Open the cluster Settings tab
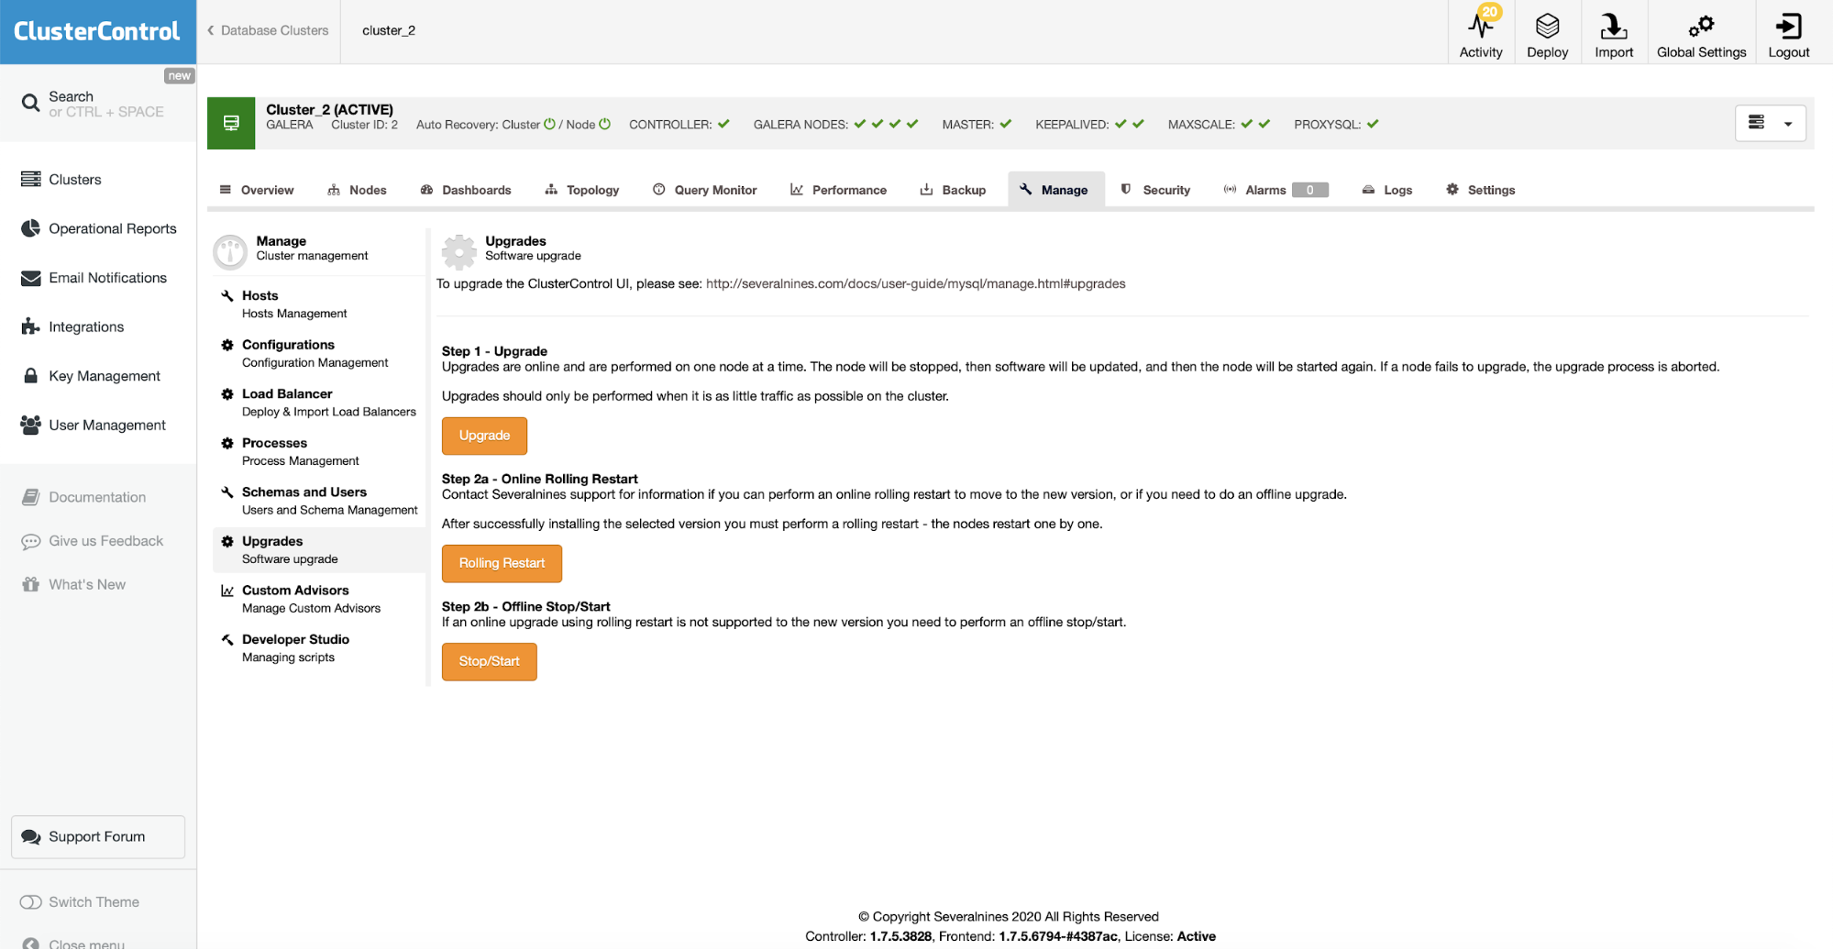The height and width of the screenshot is (950, 1833). [1480, 190]
